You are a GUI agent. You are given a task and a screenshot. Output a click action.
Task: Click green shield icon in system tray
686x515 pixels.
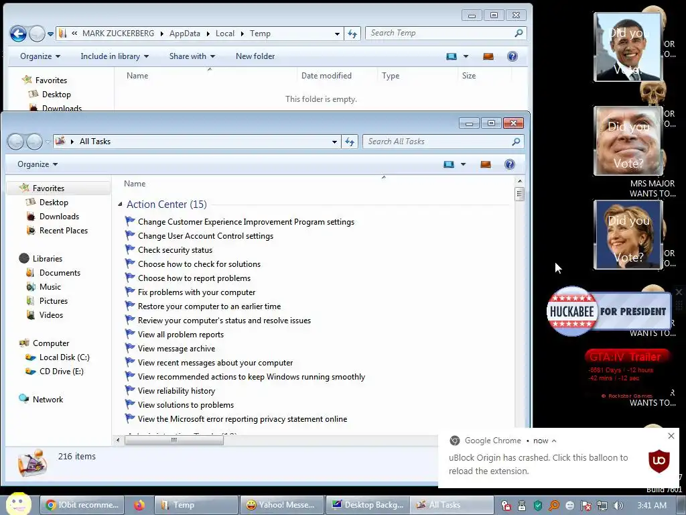pyautogui.click(x=538, y=506)
